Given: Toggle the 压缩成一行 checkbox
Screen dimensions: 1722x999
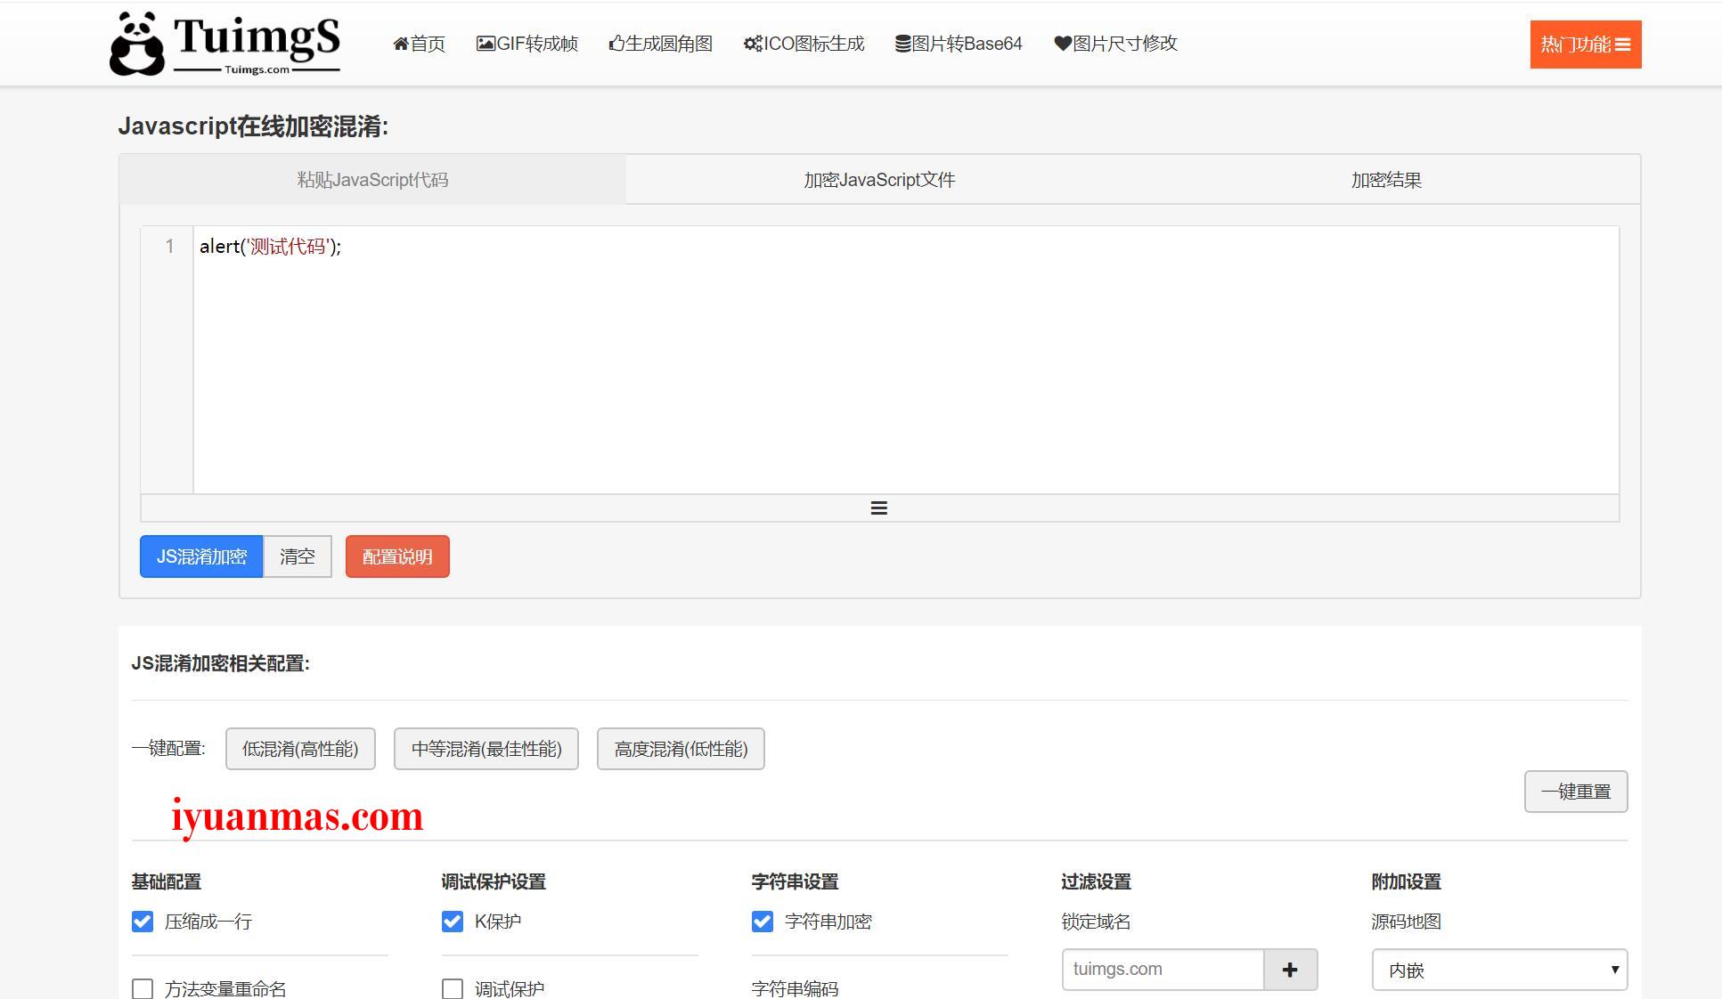Looking at the screenshot, I should pos(142,921).
